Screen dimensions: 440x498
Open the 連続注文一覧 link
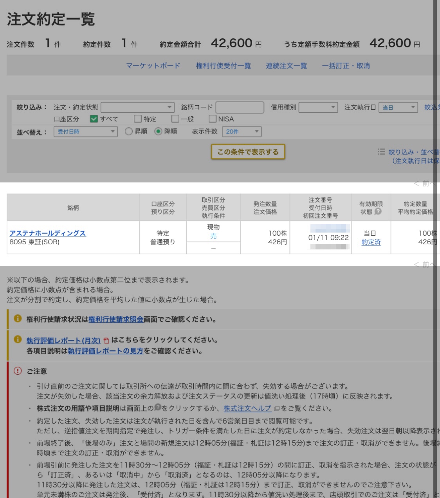point(287,66)
